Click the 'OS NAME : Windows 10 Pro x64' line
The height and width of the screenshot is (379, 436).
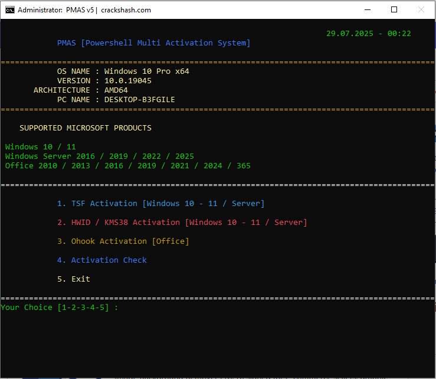pos(123,71)
